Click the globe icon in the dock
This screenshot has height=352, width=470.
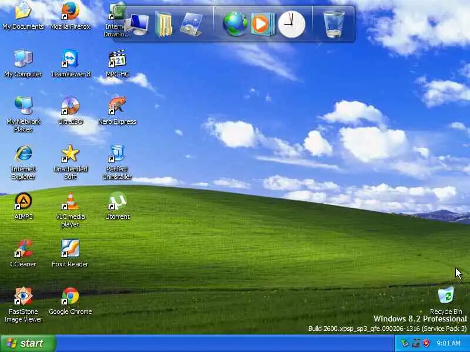(236, 23)
